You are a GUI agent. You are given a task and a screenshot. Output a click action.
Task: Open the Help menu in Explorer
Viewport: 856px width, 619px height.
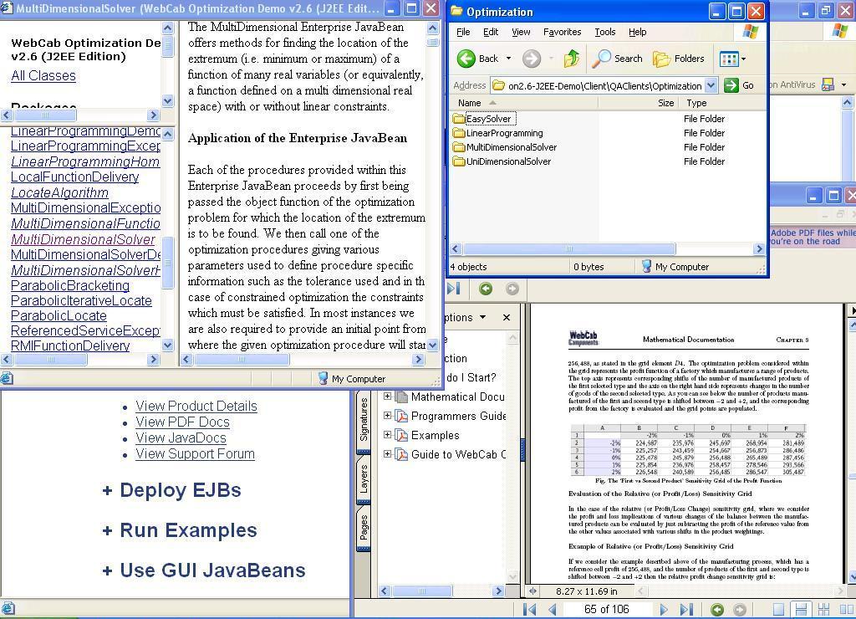tap(637, 33)
